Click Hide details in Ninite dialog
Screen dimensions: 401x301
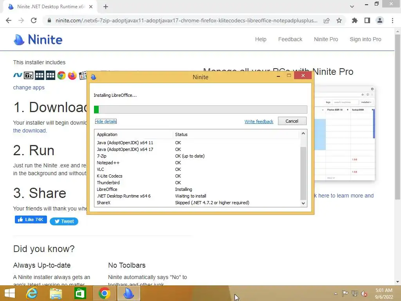106,121
